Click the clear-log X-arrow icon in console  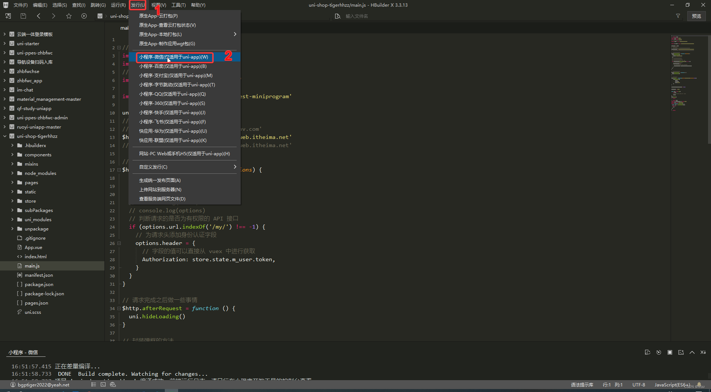pyautogui.click(x=703, y=352)
